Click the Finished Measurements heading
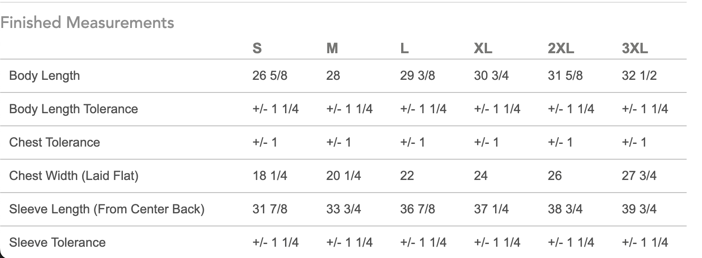 87,23
